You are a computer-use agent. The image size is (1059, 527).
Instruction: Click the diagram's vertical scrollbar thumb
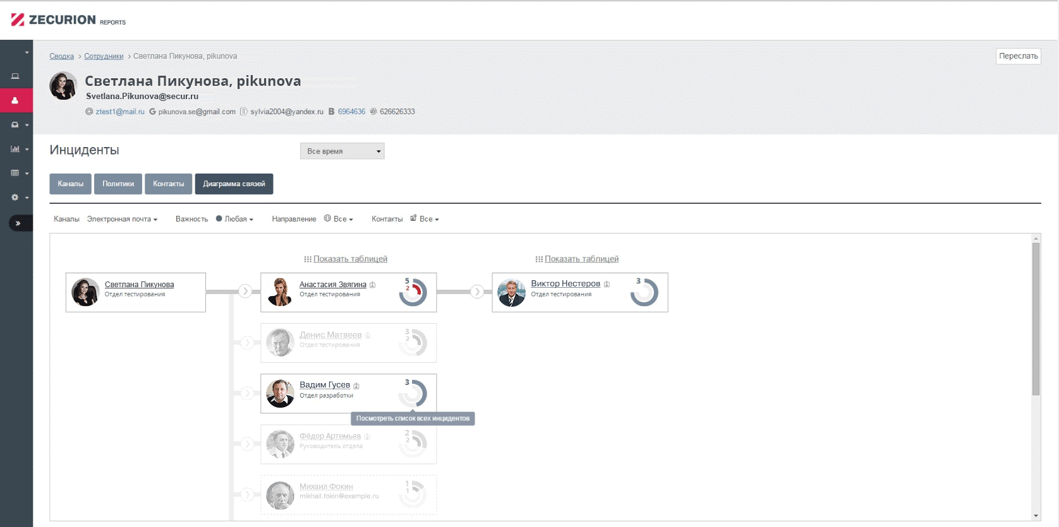pos(1036,319)
